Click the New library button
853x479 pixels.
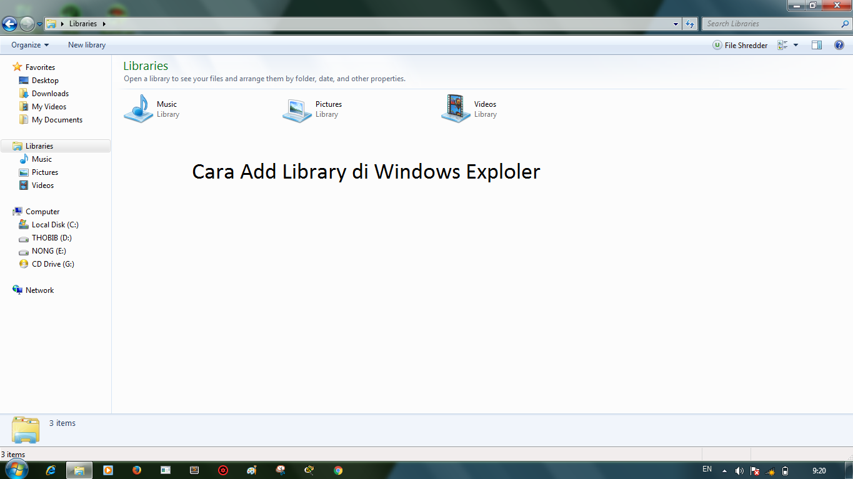point(86,45)
